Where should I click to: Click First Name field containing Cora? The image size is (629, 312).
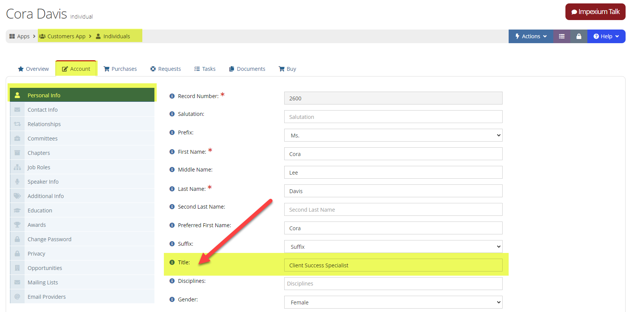(393, 154)
